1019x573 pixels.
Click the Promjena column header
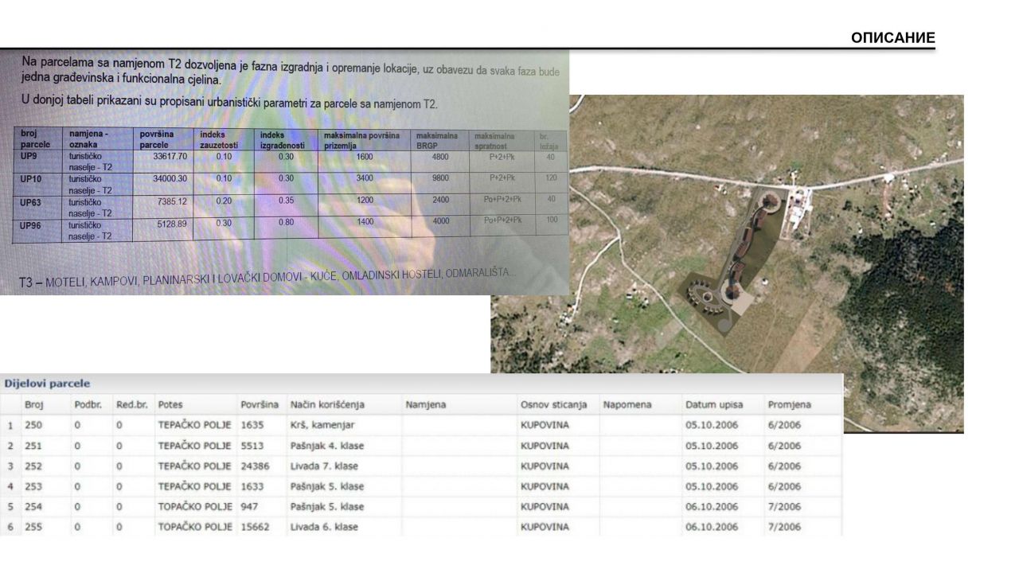pyautogui.click(x=789, y=405)
